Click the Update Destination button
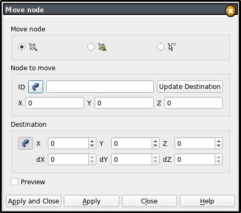The width and height of the screenshot is (241, 213). pos(190,87)
